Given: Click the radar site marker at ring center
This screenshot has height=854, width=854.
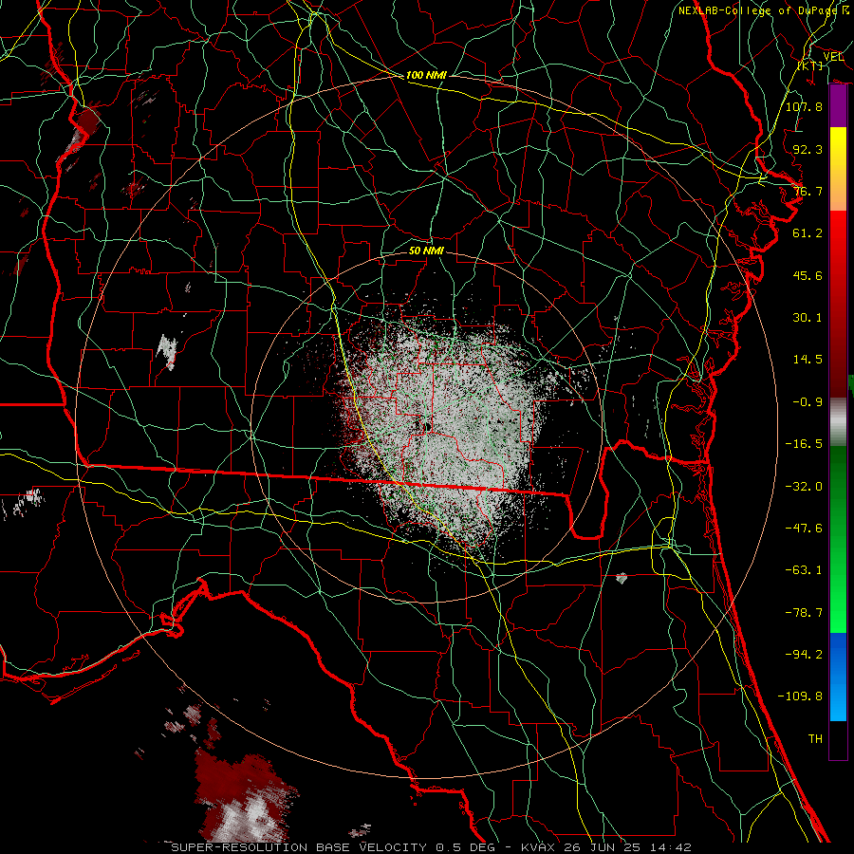Looking at the screenshot, I should (428, 426).
